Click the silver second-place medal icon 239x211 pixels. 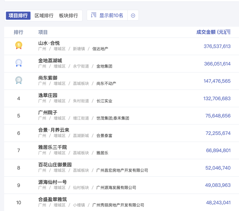pos(19,63)
